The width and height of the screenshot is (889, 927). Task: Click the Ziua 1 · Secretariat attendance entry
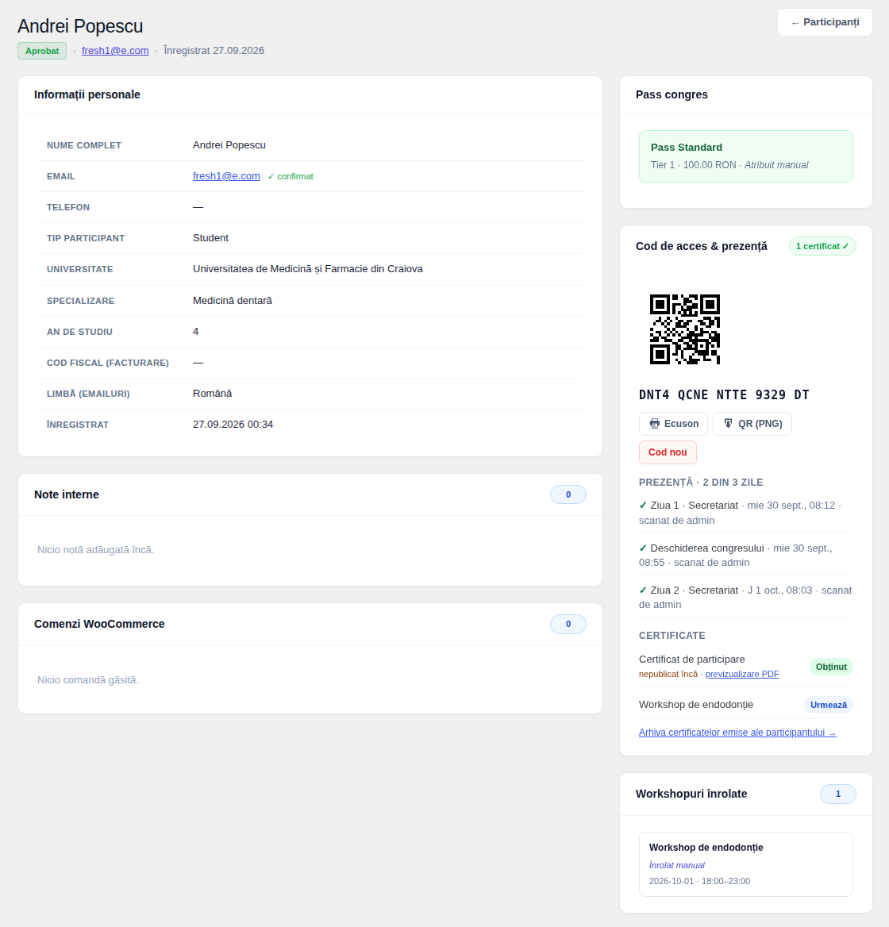[746, 514]
